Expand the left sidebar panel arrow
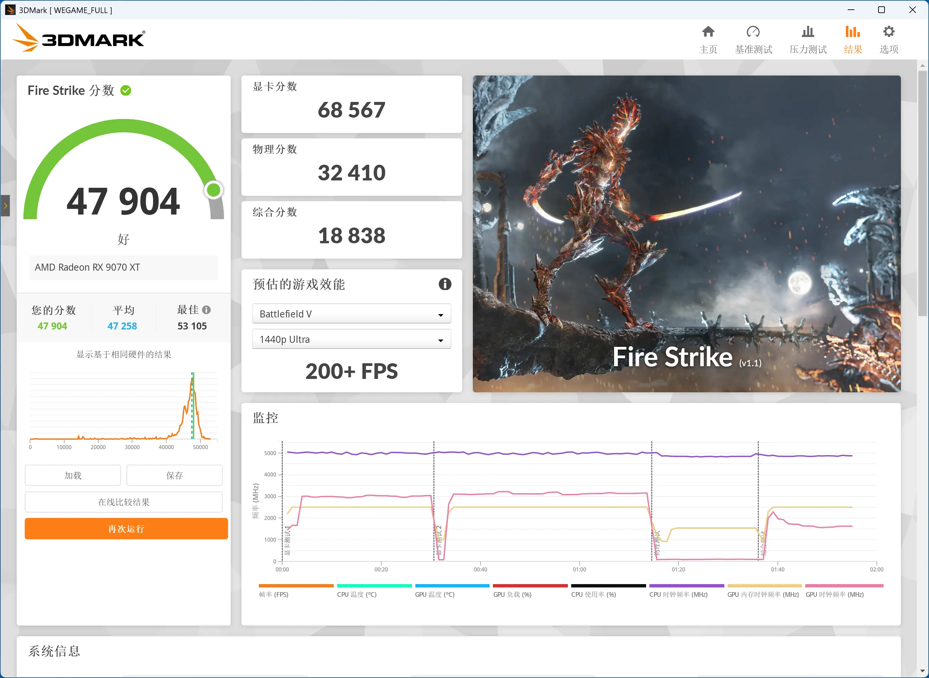This screenshot has width=929, height=678. (x=5, y=206)
